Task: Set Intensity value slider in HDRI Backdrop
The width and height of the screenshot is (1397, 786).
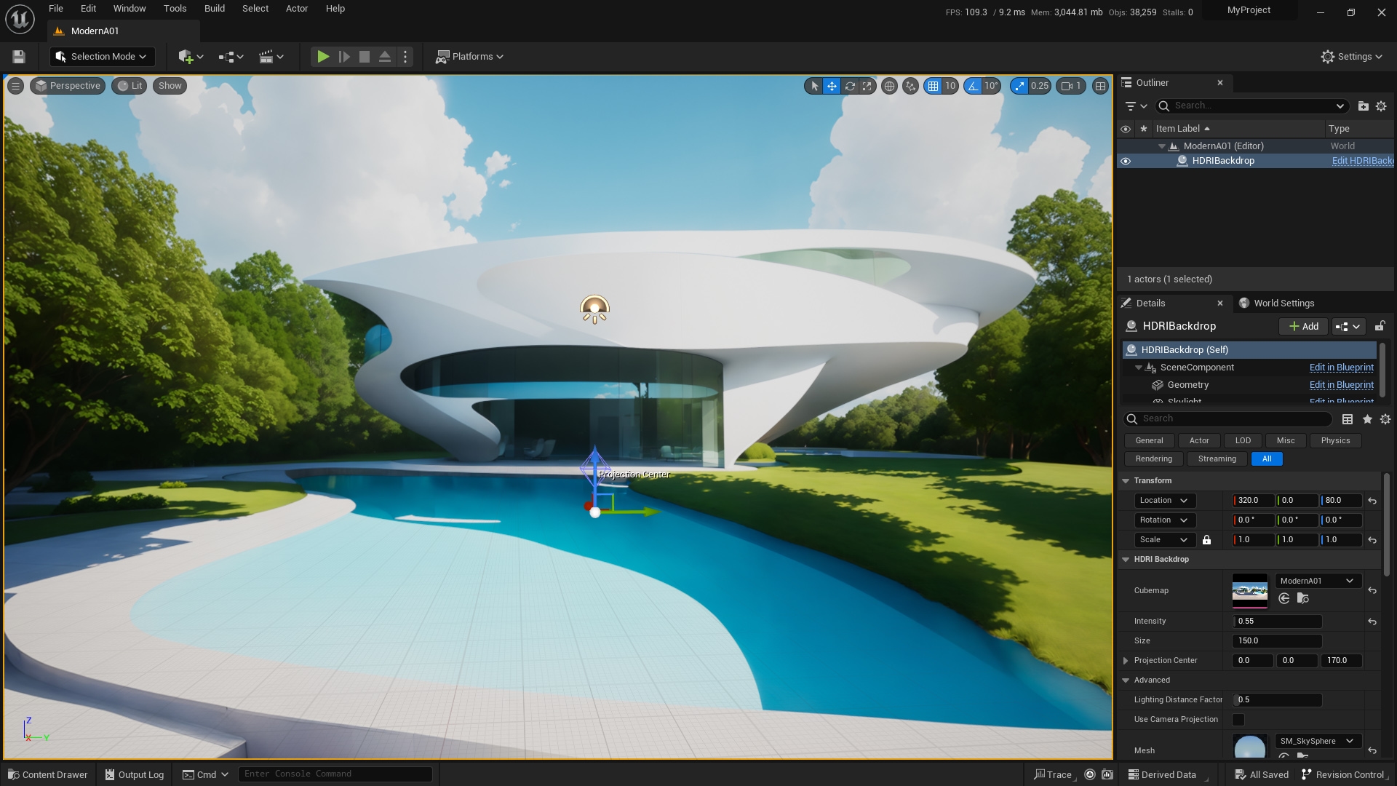Action: (x=1277, y=621)
